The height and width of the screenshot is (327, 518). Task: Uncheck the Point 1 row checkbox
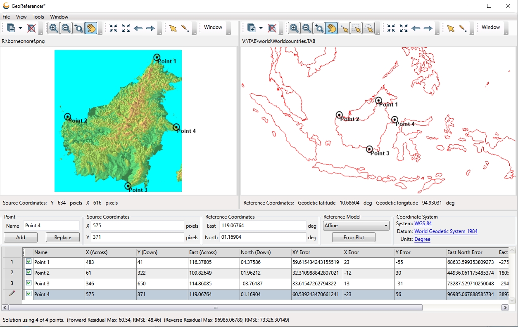pos(29,262)
